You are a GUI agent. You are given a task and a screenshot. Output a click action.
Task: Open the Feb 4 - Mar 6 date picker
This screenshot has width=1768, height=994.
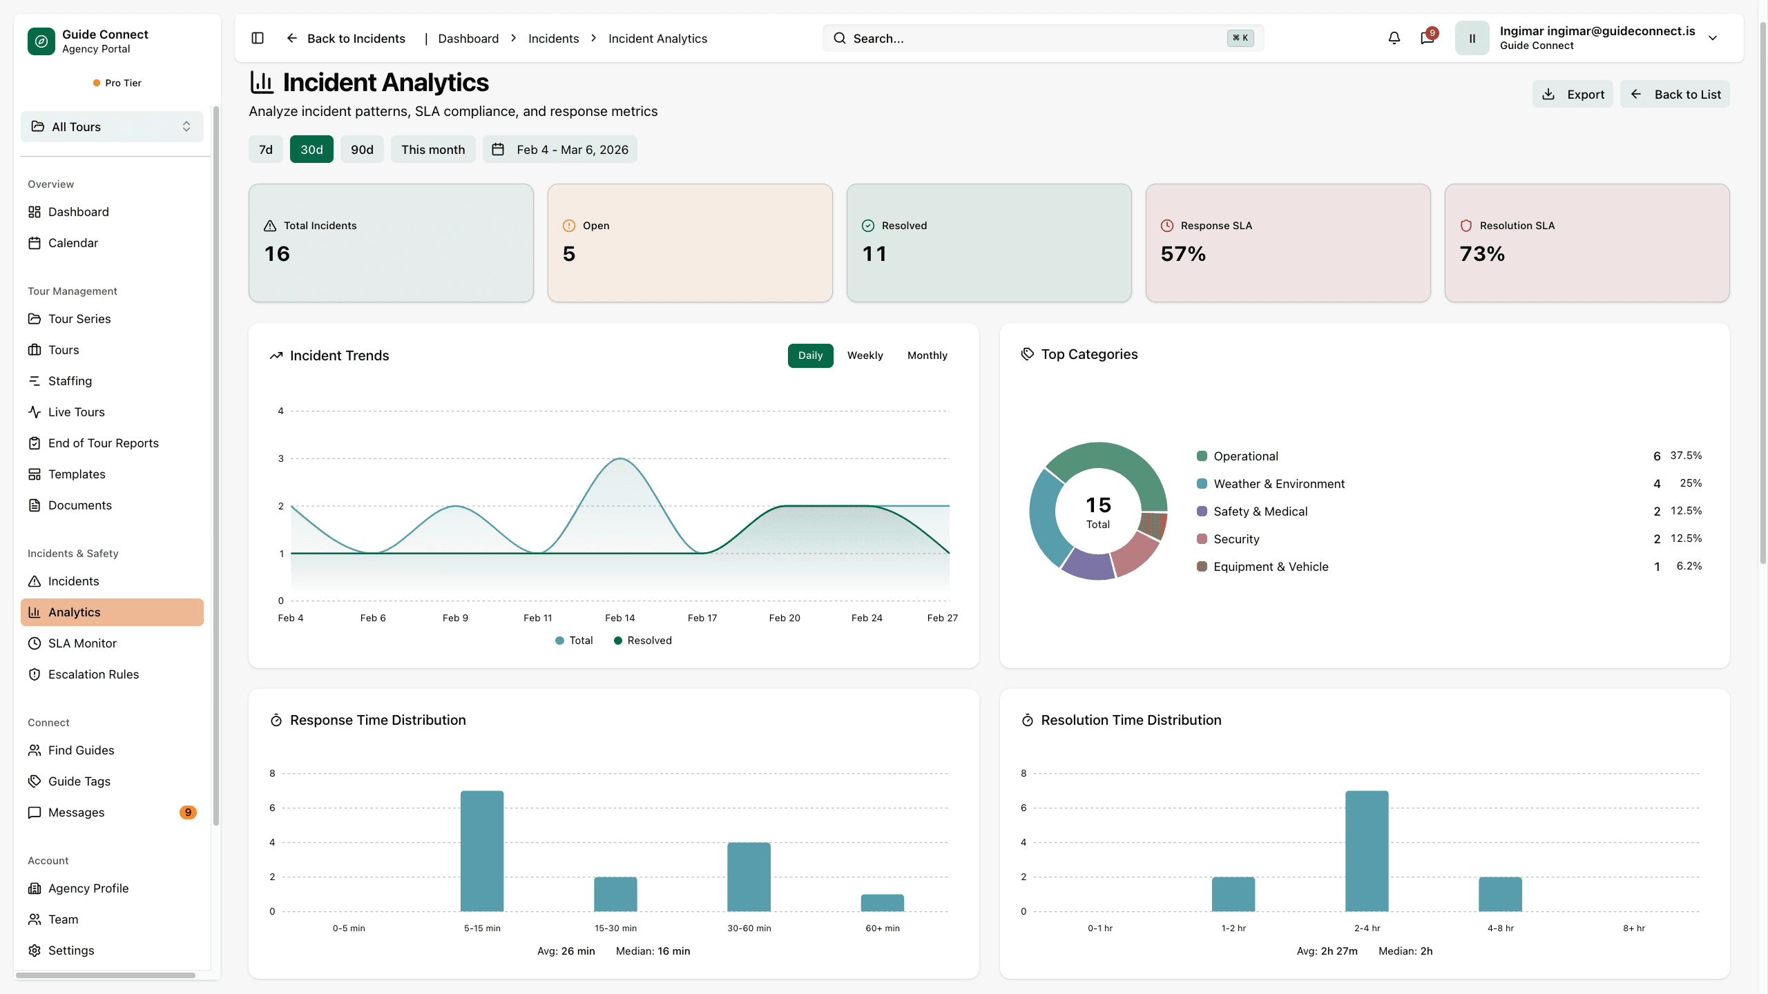coord(560,150)
